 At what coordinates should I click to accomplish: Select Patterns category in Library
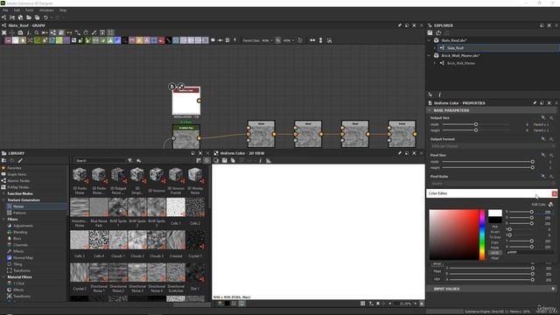click(19, 213)
